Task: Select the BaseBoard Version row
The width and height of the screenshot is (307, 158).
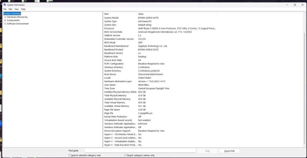Action: click(160, 53)
